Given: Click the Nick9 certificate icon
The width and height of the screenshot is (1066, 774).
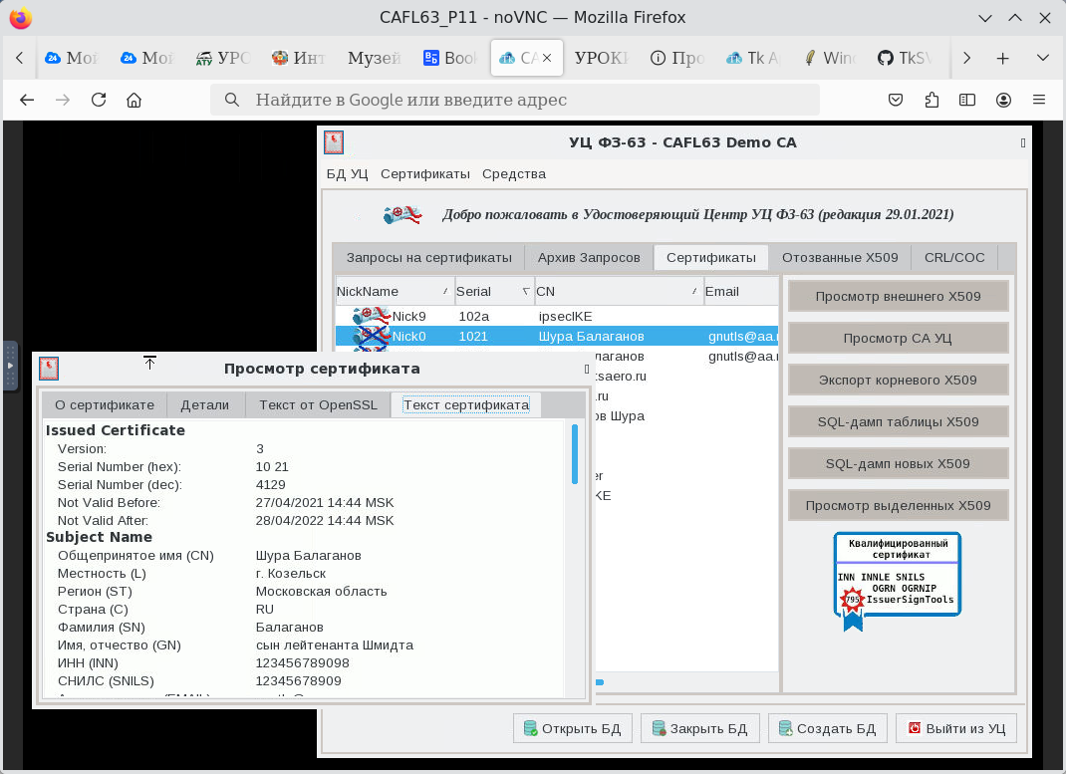Looking at the screenshot, I should click(372, 316).
